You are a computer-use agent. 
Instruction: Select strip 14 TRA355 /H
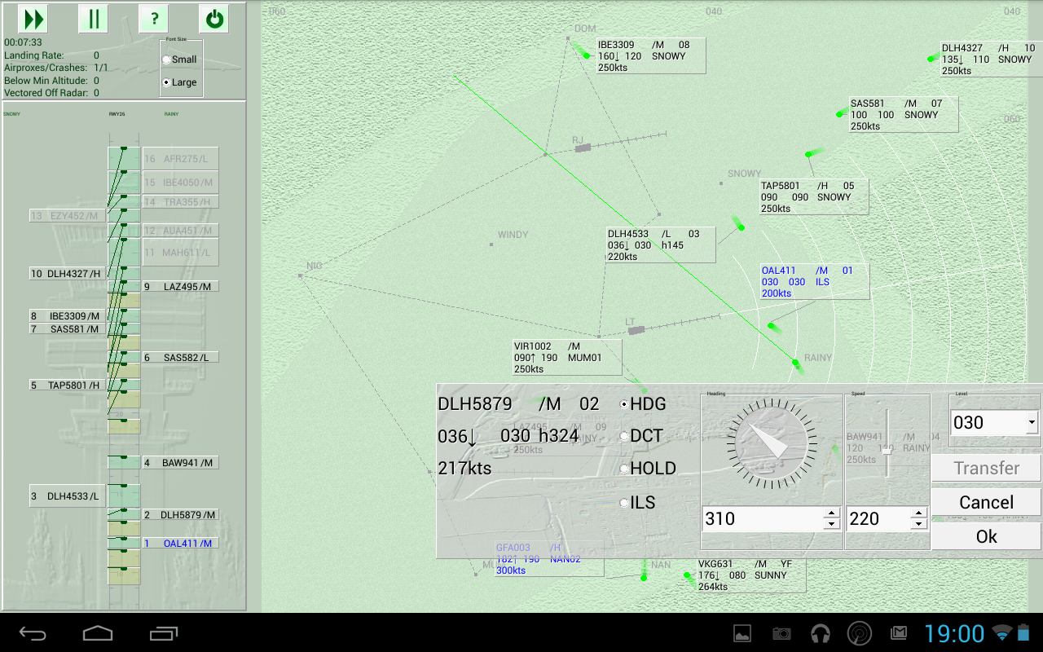click(x=180, y=201)
